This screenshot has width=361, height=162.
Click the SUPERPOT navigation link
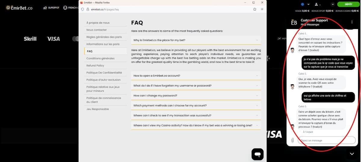(x=51, y=8)
